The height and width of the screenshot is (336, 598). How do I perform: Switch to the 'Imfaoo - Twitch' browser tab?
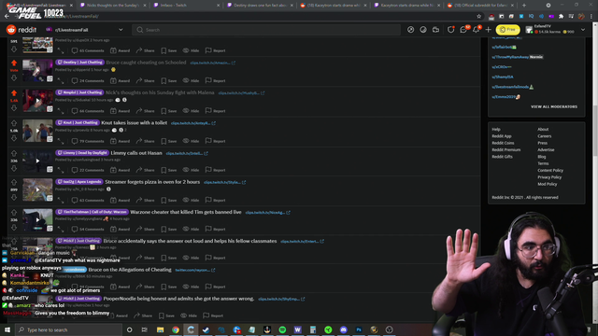(x=187, y=6)
